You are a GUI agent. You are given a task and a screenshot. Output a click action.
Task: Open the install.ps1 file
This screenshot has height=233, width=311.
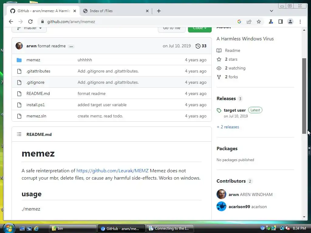[x=36, y=105]
